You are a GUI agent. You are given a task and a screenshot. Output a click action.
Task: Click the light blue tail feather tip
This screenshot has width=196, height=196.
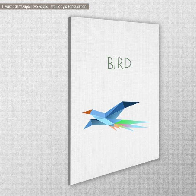142,126
